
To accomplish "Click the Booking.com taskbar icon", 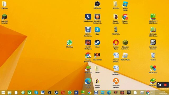I will 76,93.
